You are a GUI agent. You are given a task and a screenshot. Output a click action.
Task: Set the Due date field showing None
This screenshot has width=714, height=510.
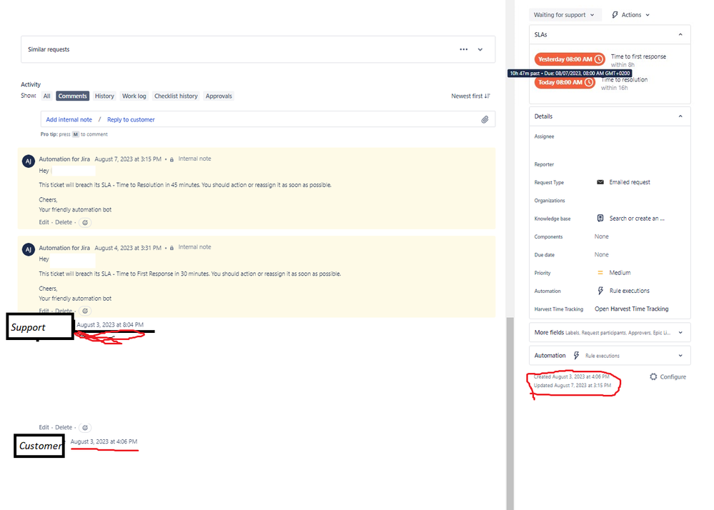(x=601, y=255)
